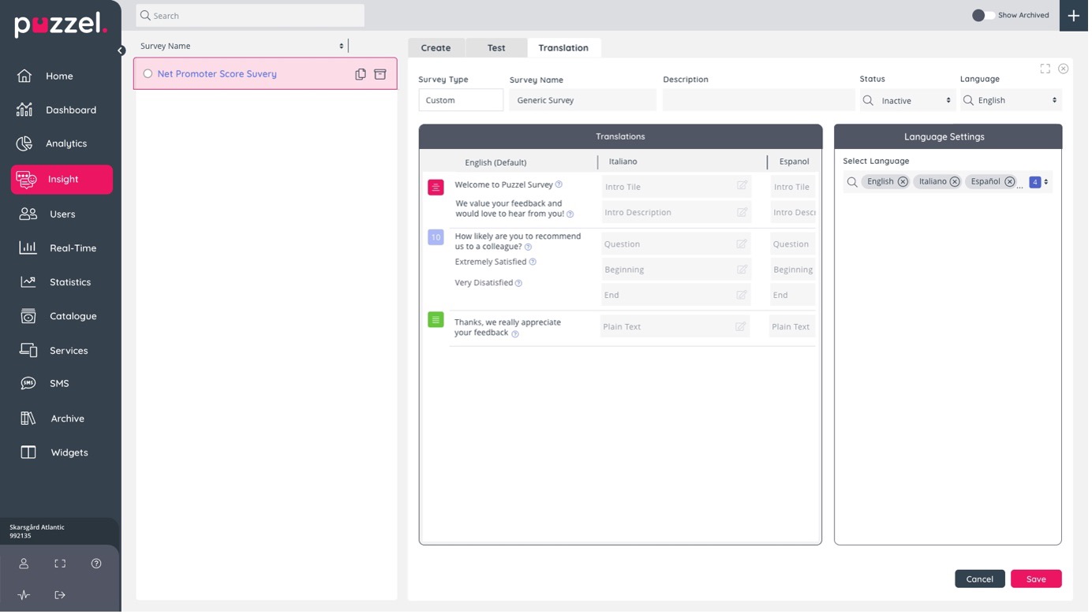Image resolution: width=1092 pixels, height=614 pixels.
Task: Open the help question mark in sidebar footer
Action: tap(96, 565)
